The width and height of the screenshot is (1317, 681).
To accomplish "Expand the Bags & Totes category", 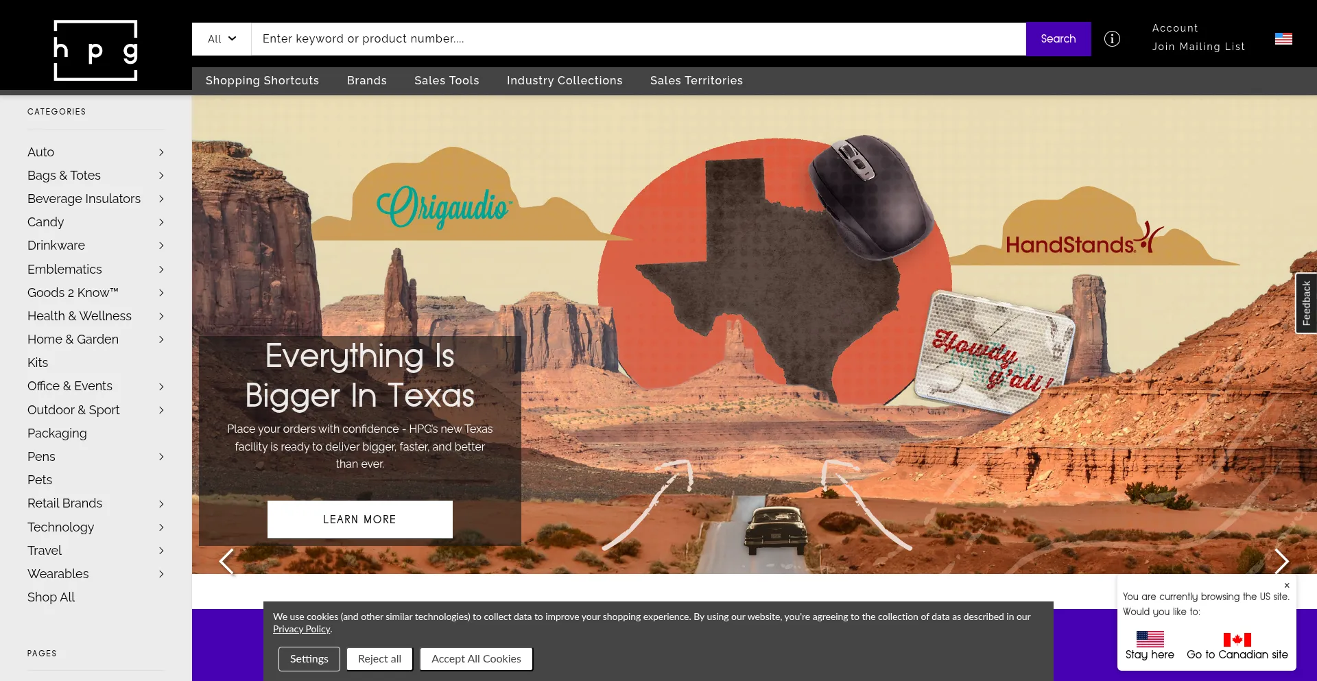I will pos(161,176).
